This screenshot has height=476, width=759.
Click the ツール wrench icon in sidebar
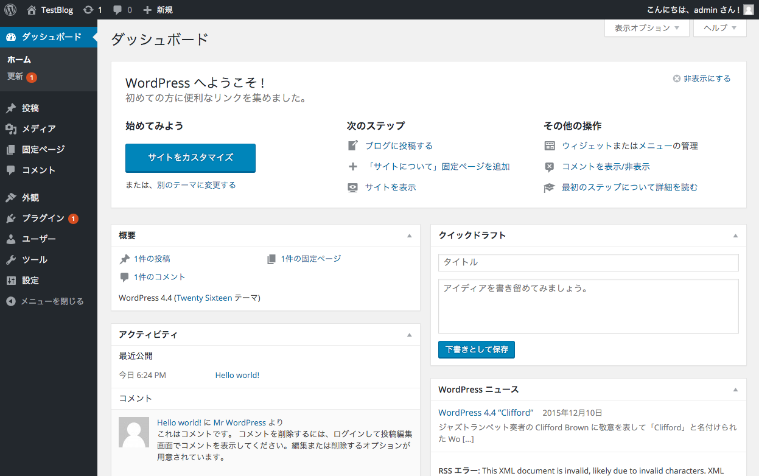point(11,260)
